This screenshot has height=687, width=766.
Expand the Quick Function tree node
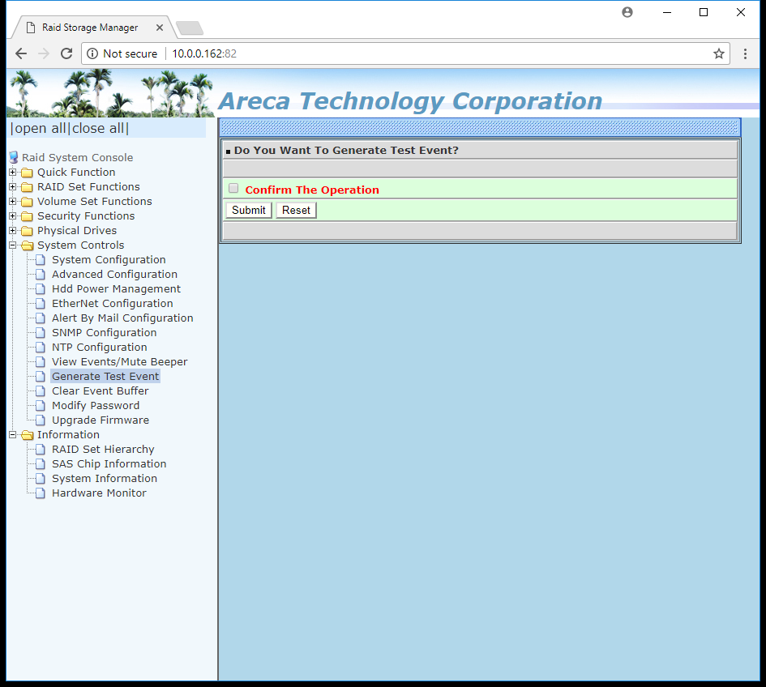[x=13, y=173]
